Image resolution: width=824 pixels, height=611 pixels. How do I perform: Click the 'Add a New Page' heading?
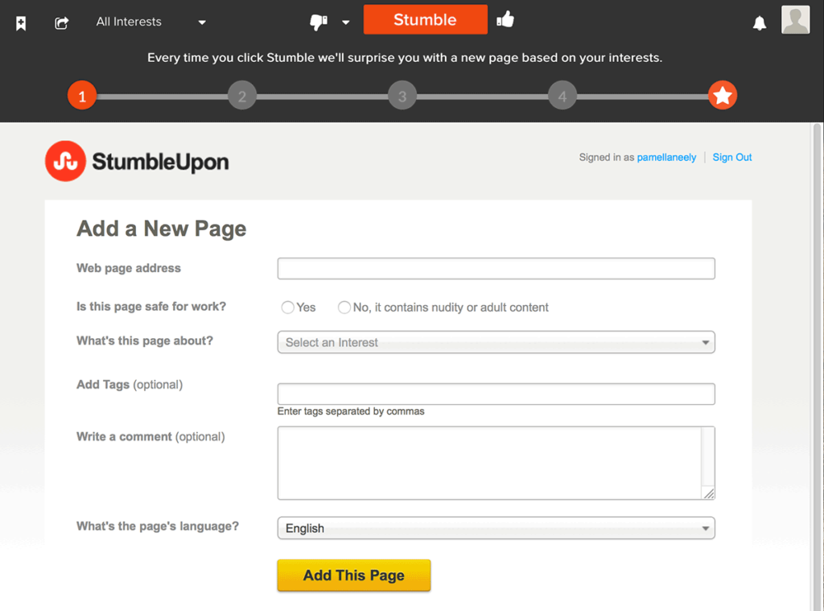click(x=161, y=229)
